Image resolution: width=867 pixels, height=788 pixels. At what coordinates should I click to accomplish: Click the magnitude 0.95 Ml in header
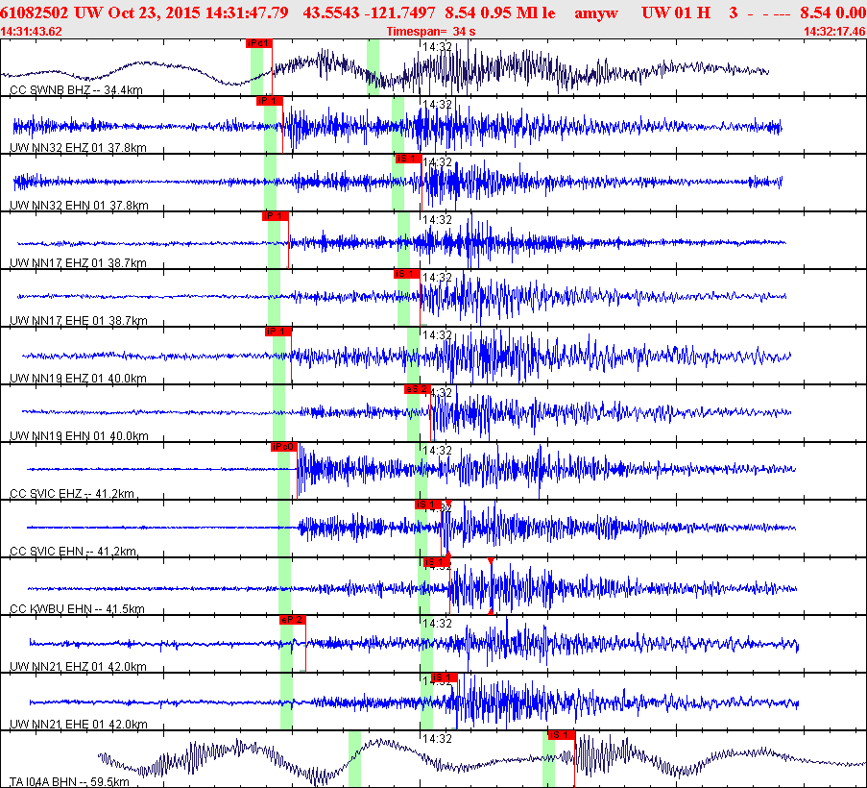507,12
